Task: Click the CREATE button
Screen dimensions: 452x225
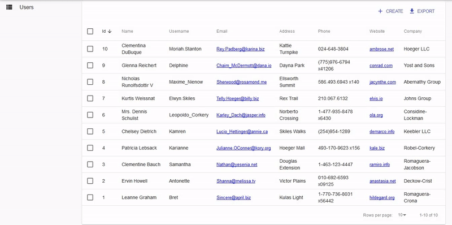Action: coord(390,11)
